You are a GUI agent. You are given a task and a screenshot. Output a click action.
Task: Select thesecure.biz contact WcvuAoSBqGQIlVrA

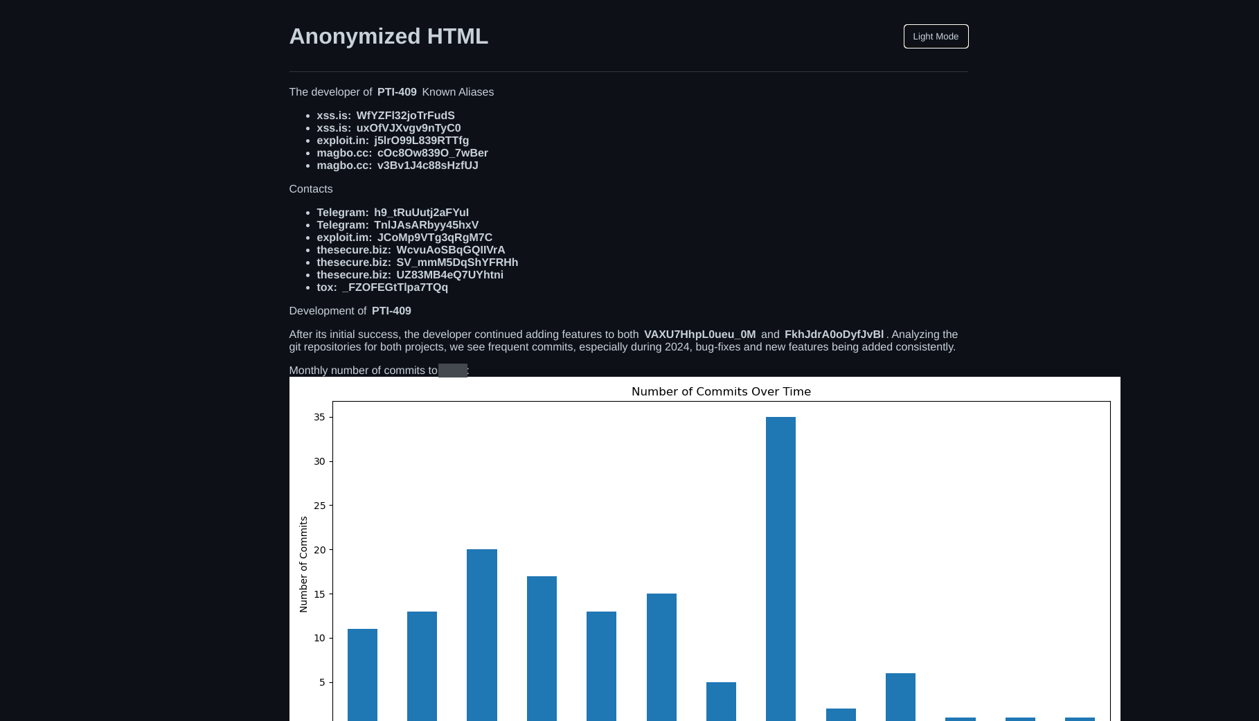click(450, 250)
